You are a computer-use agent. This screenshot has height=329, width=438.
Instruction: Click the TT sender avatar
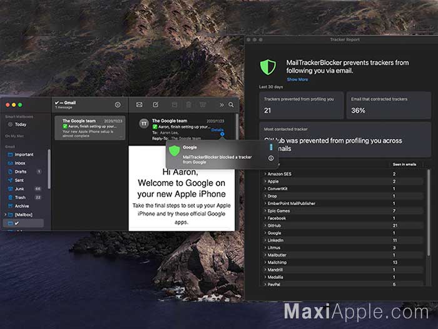(144, 123)
